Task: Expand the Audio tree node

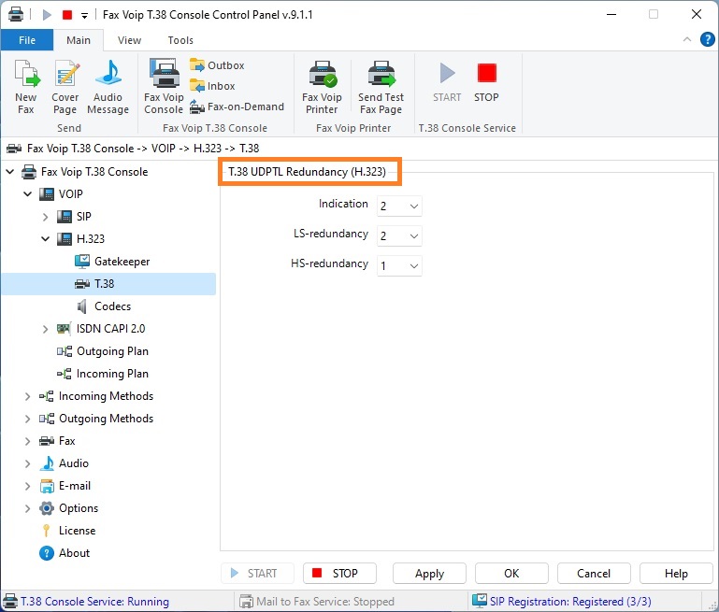Action: tap(28, 463)
